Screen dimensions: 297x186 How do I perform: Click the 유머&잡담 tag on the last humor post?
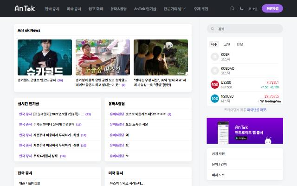pyautogui.click(x=117, y=156)
